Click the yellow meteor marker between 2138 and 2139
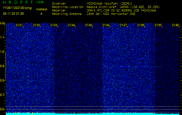The width and height of the screenshot is (182, 115). tap(152, 114)
